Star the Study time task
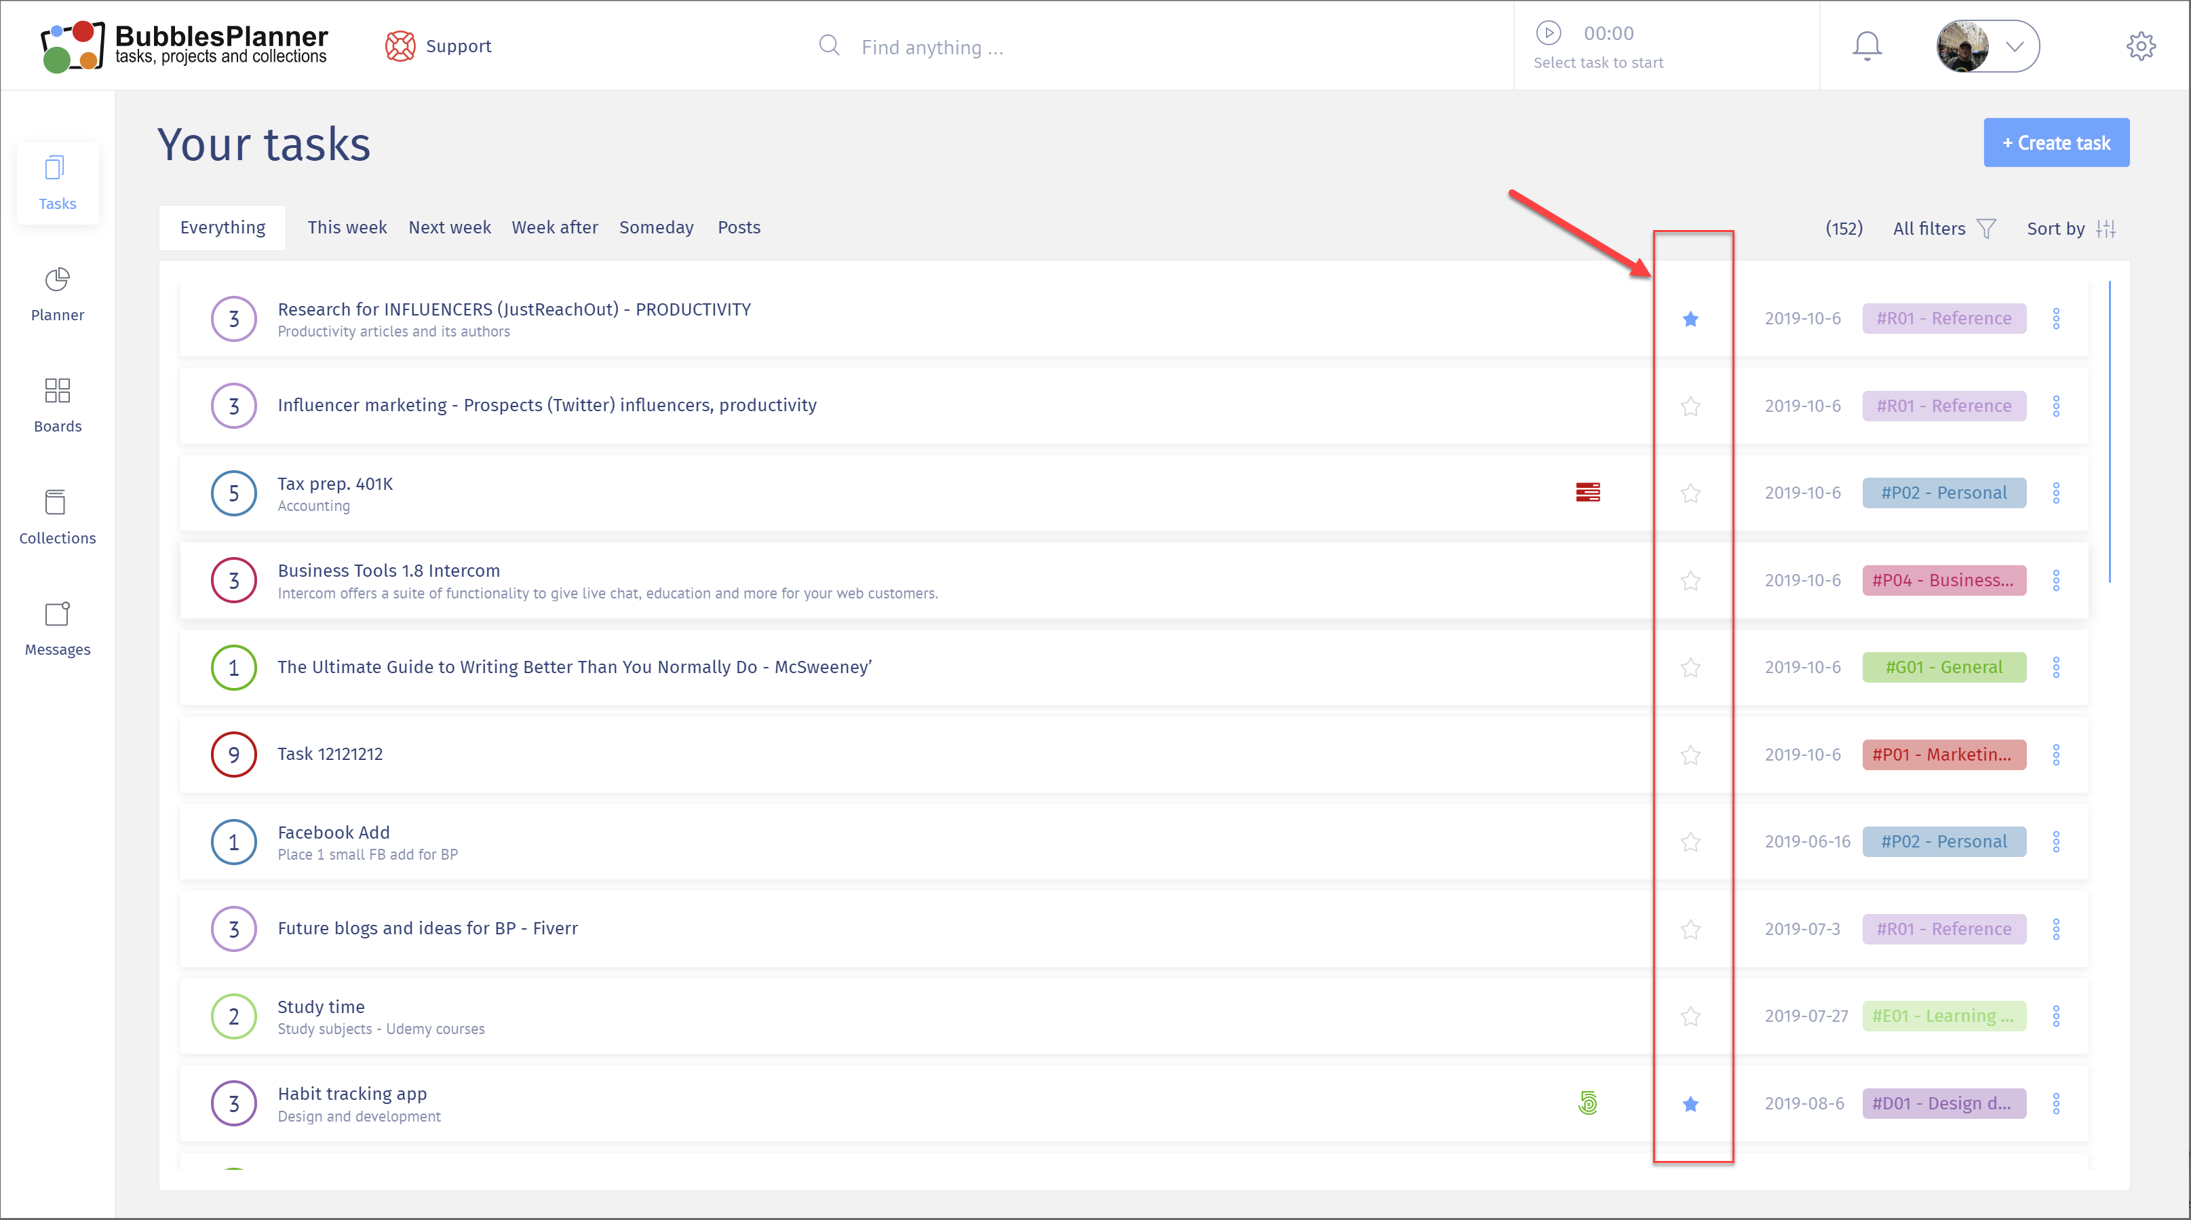 coord(1690,1016)
